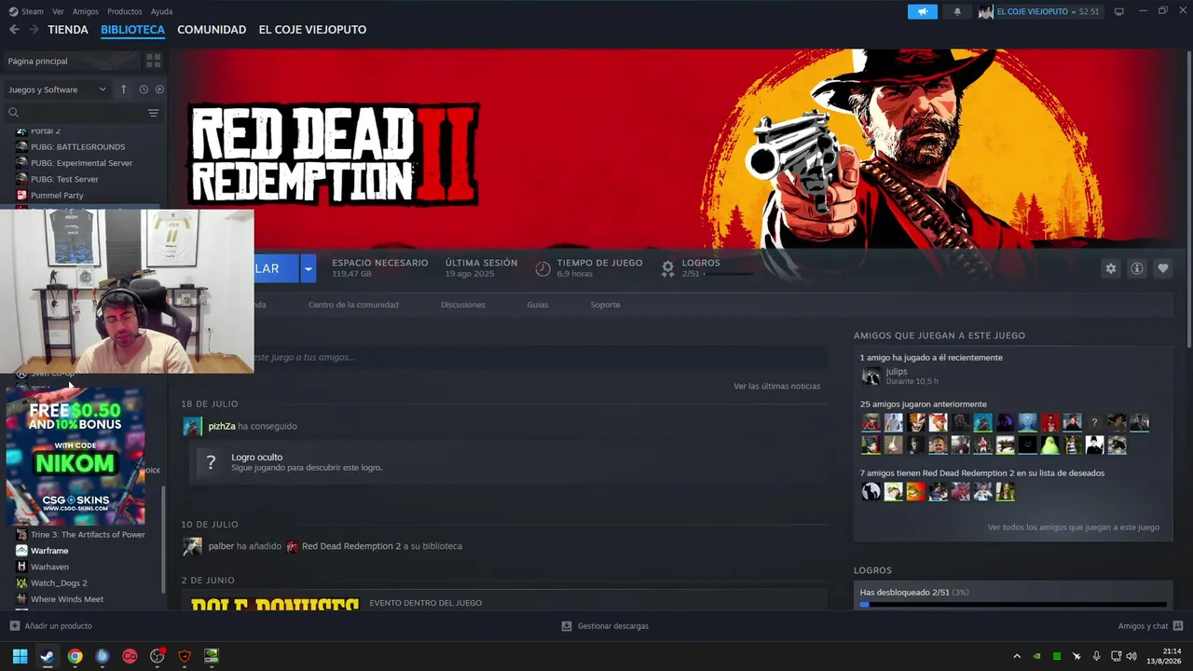Open game settings gear icon
This screenshot has height=671, width=1193.
pyautogui.click(x=1110, y=268)
